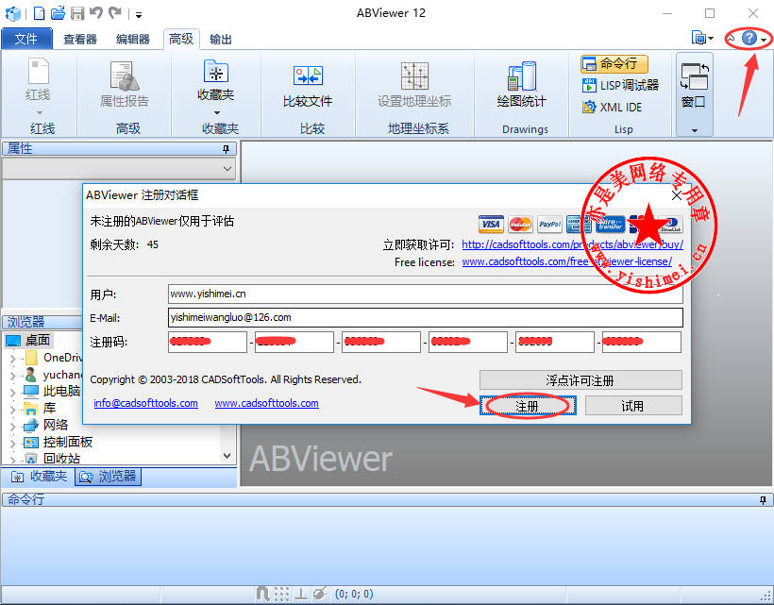
Task: Toggle the snap magnet status bar icon
Action: coord(263,594)
